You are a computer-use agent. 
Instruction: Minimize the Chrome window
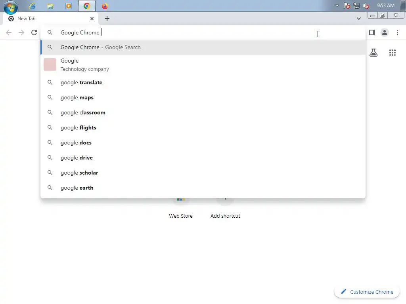[x=373, y=15]
